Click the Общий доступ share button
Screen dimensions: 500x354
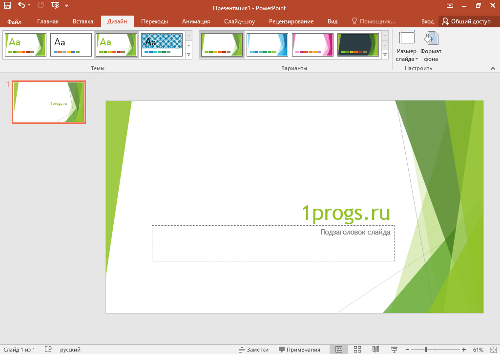click(466, 21)
